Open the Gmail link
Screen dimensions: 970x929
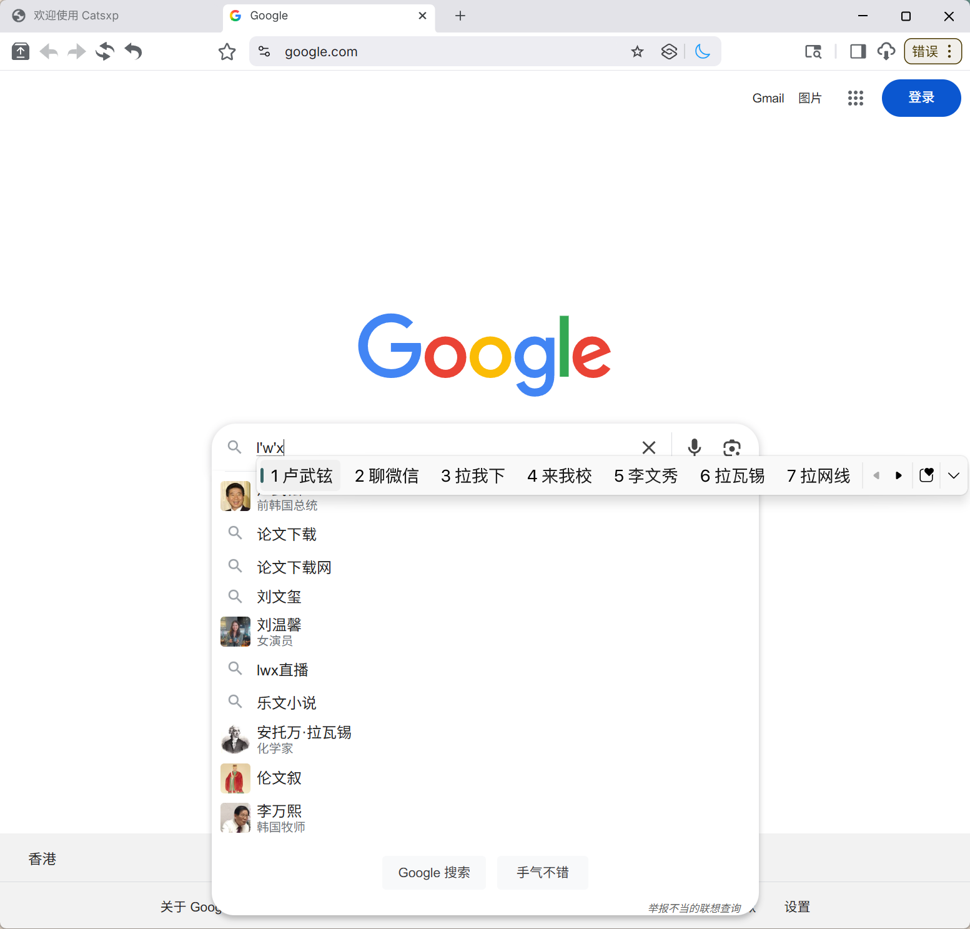click(768, 98)
